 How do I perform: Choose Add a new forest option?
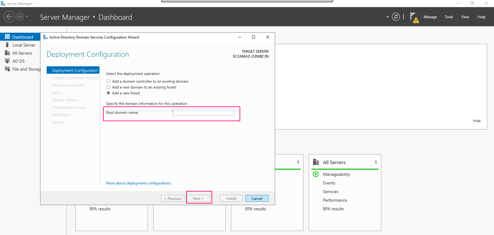tap(123, 93)
